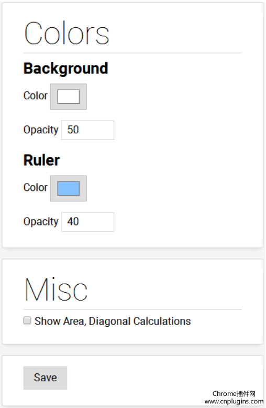Click the Color label under Background

(36, 96)
